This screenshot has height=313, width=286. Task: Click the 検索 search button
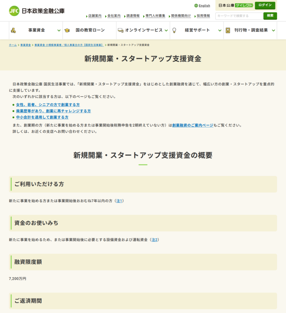point(270,16)
